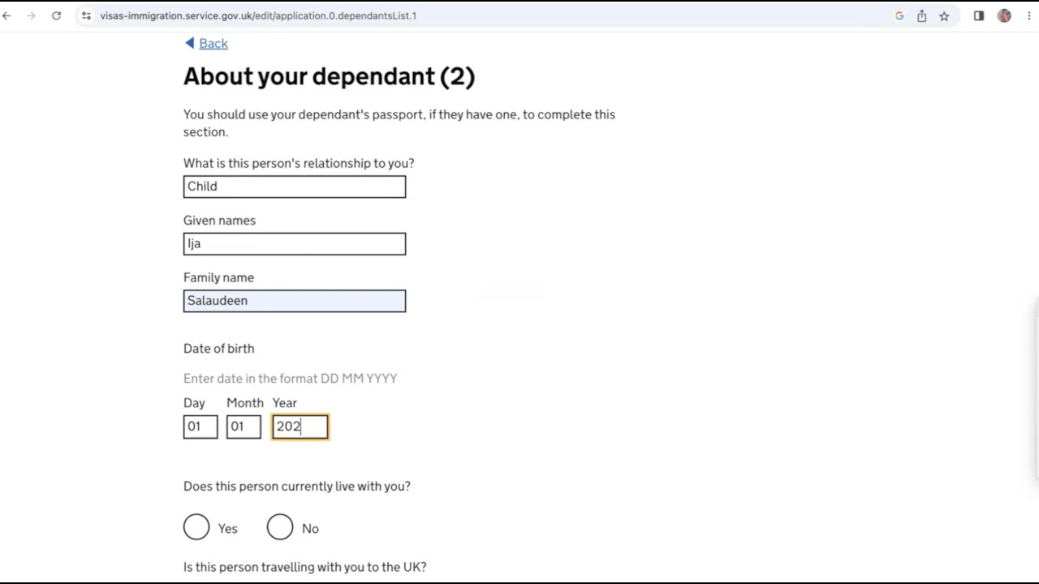Click the Month input of date of birth
Viewport: 1039px width, 584px height.
pyautogui.click(x=244, y=427)
